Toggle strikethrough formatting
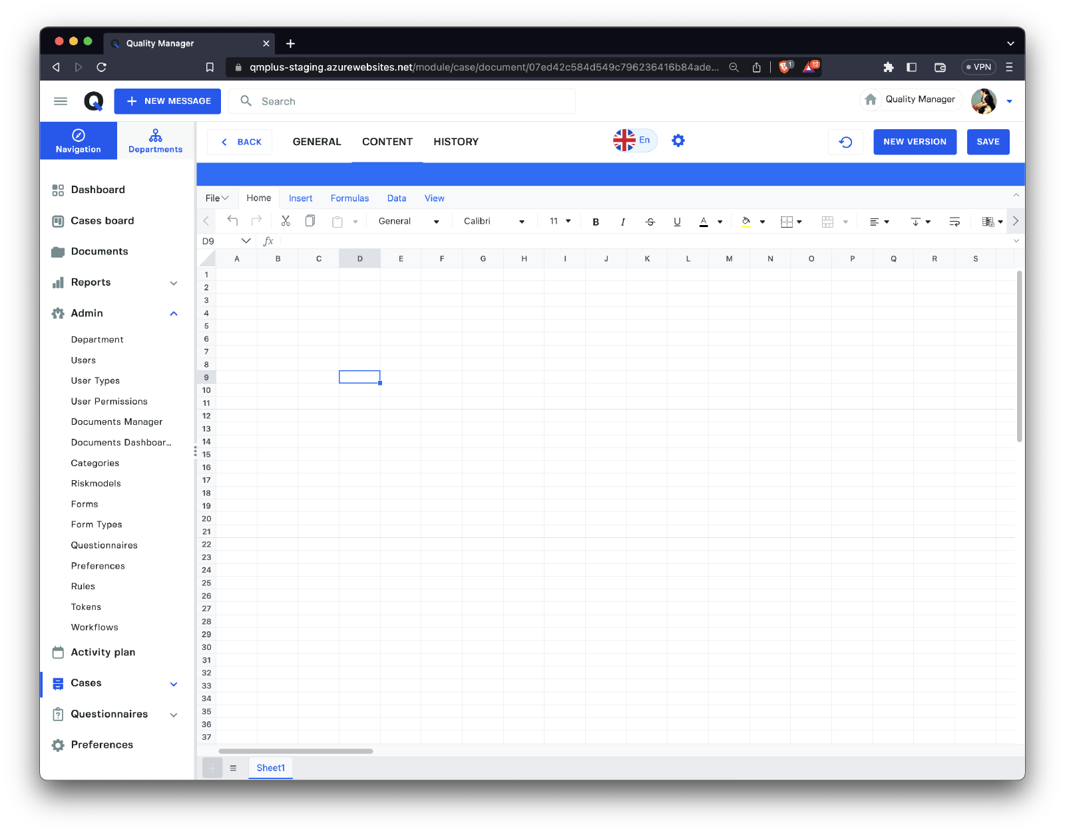 click(x=650, y=222)
